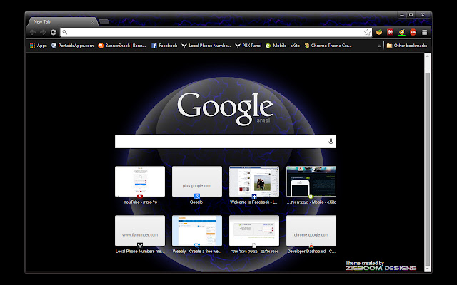This screenshot has width=457, height=285.
Task: Open the red asterisk extension icon
Action: coord(391,32)
